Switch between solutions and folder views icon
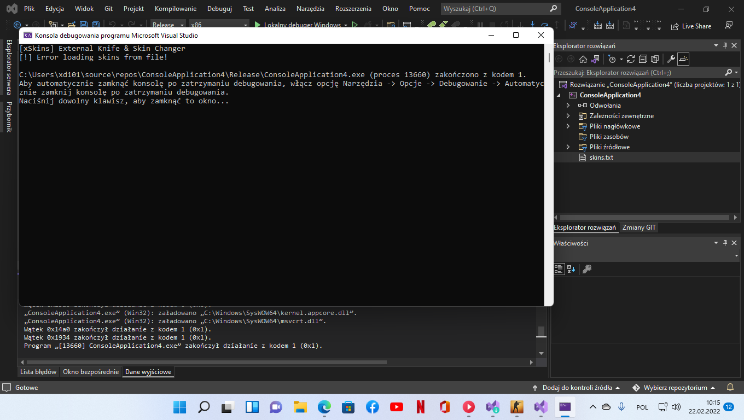The width and height of the screenshot is (744, 420). (x=595, y=59)
